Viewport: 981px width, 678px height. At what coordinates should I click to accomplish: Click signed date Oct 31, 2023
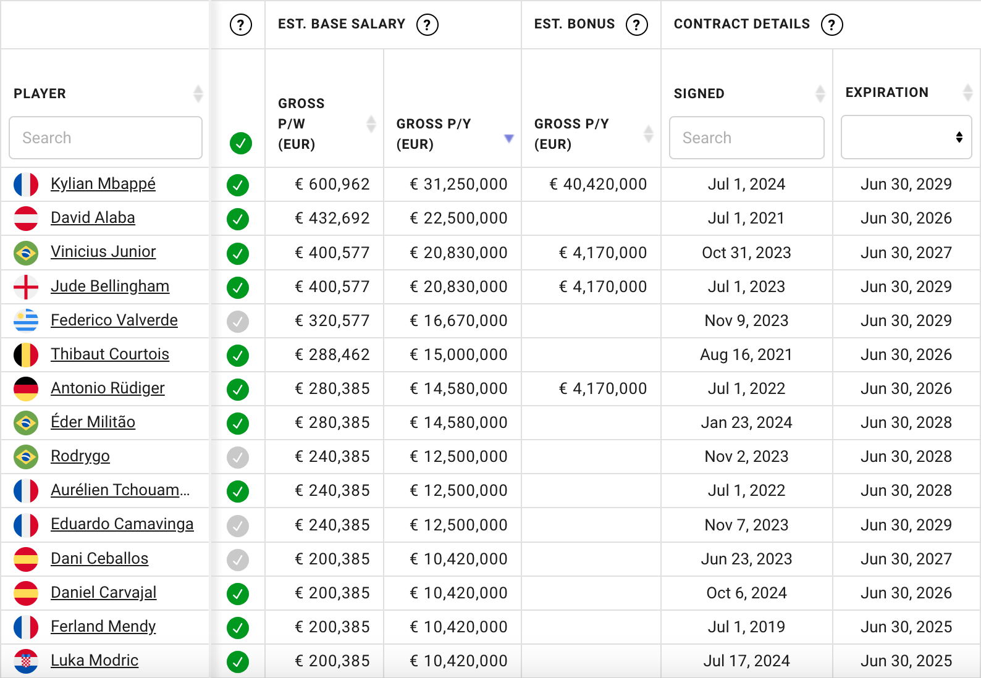(746, 253)
